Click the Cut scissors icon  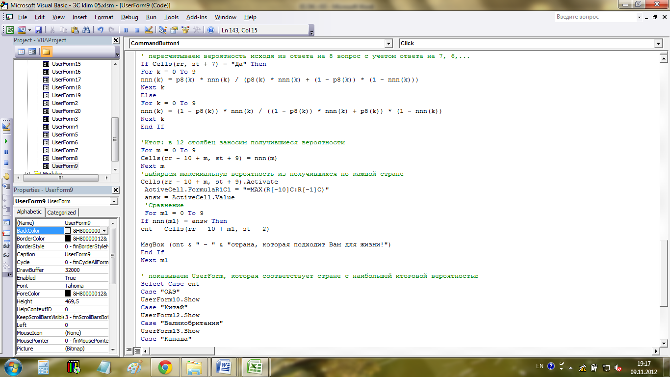[52, 30]
